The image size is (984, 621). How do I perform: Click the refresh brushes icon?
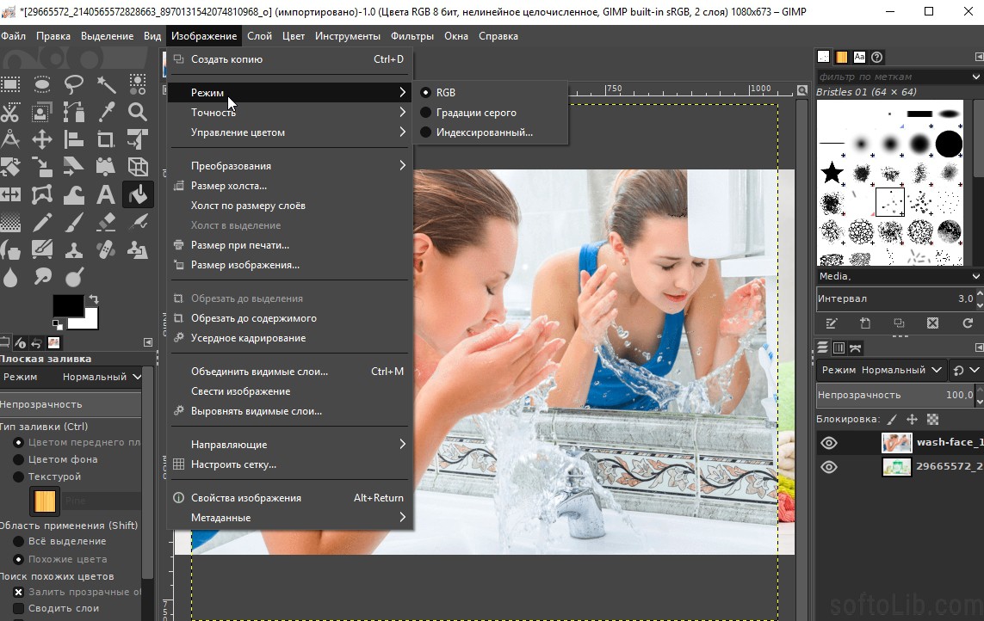pyautogui.click(x=967, y=323)
